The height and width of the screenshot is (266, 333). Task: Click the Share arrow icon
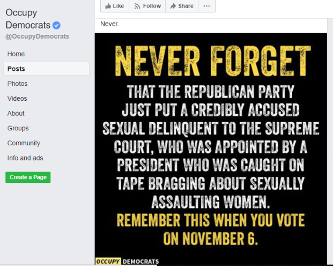pos(173,6)
